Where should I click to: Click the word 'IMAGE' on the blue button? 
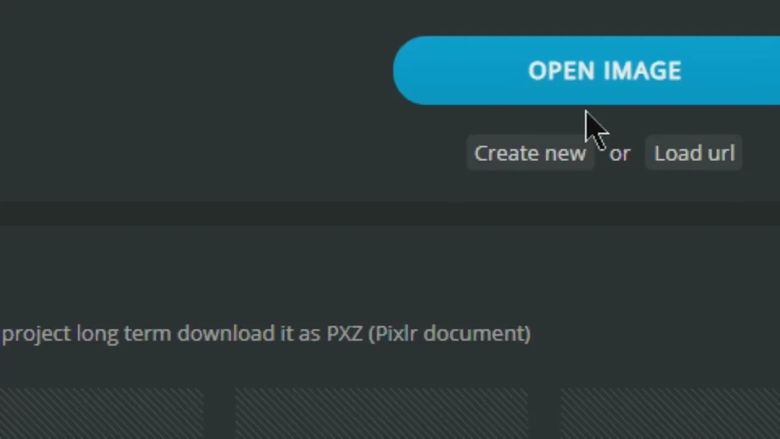click(642, 71)
